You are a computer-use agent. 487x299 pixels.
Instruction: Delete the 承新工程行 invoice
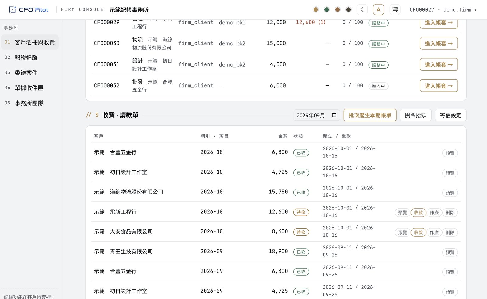click(450, 213)
